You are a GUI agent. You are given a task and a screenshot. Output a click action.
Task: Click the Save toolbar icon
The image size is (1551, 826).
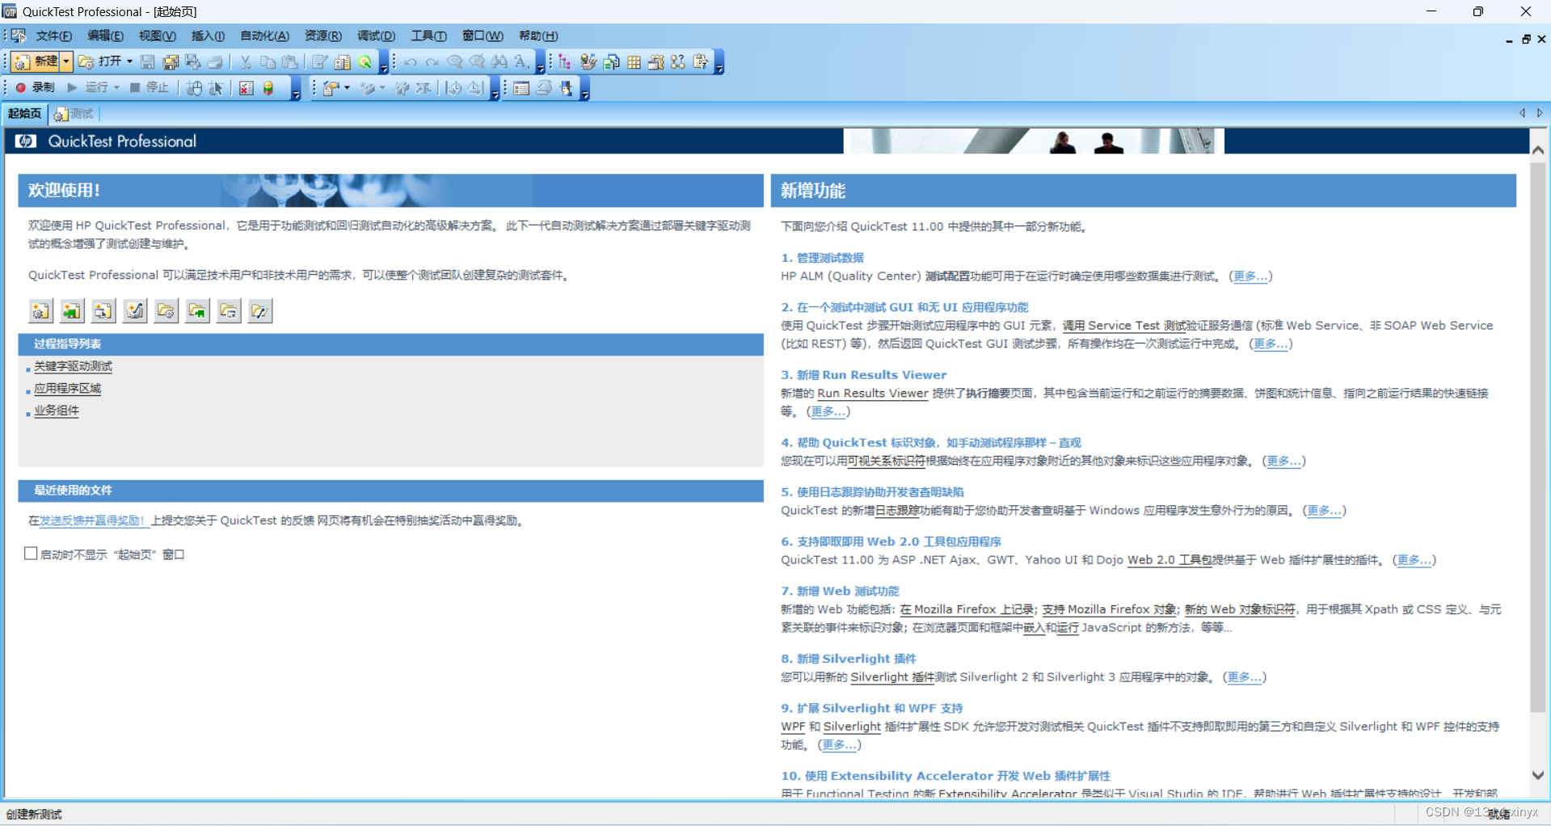148,61
